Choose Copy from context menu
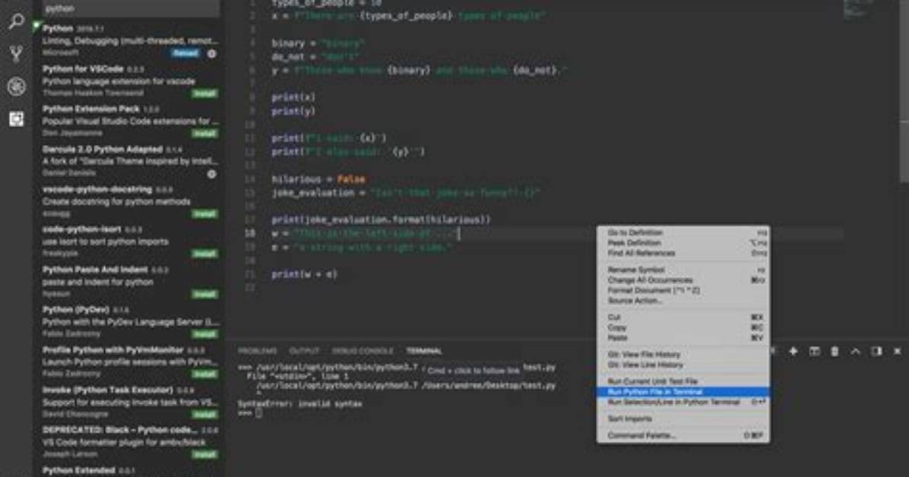Image resolution: width=909 pixels, height=477 pixels. [x=683, y=327]
